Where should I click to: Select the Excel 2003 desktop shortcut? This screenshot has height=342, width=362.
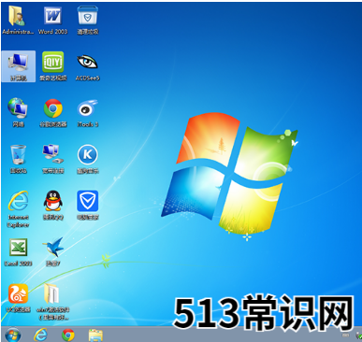point(18,251)
